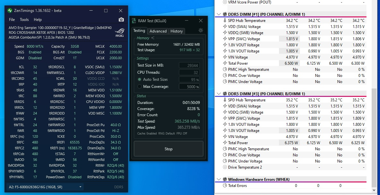
Task: Click the Auto Test Size percent field
Action: point(189,79)
